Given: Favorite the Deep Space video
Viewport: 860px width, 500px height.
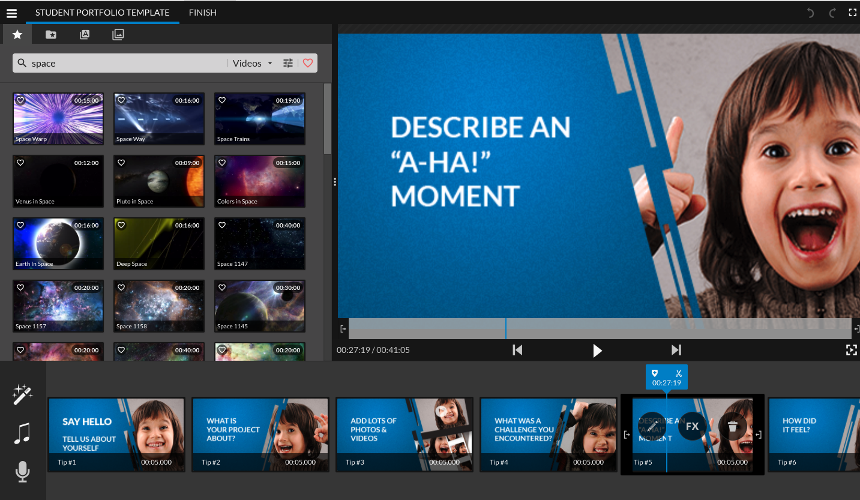Looking at the screenshot, I should pos(121,225).
